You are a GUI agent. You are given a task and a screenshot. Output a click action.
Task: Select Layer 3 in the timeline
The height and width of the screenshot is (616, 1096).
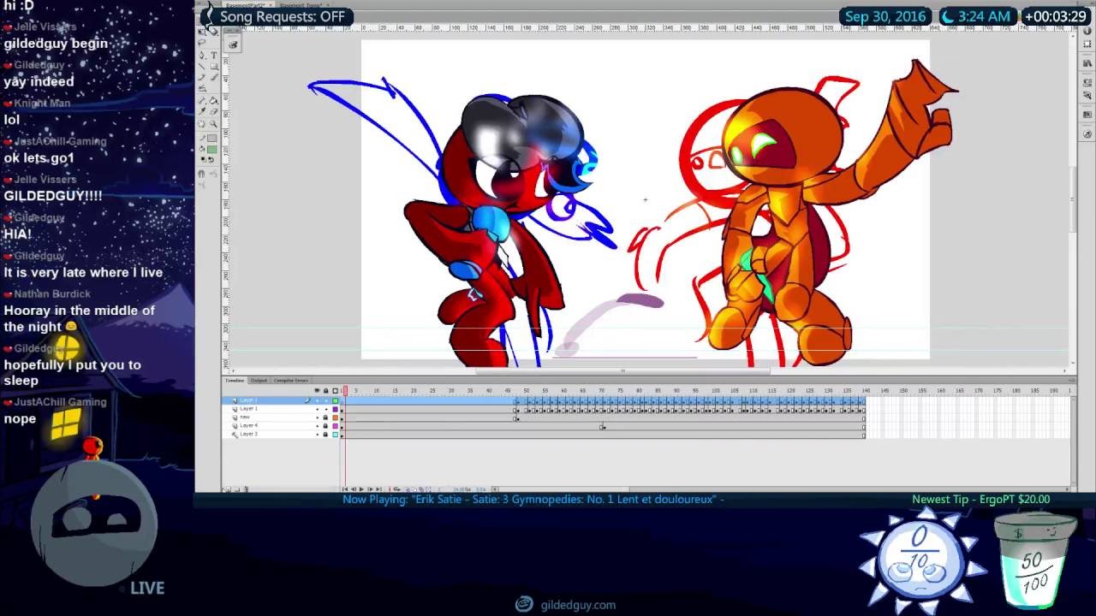(248, 434)
